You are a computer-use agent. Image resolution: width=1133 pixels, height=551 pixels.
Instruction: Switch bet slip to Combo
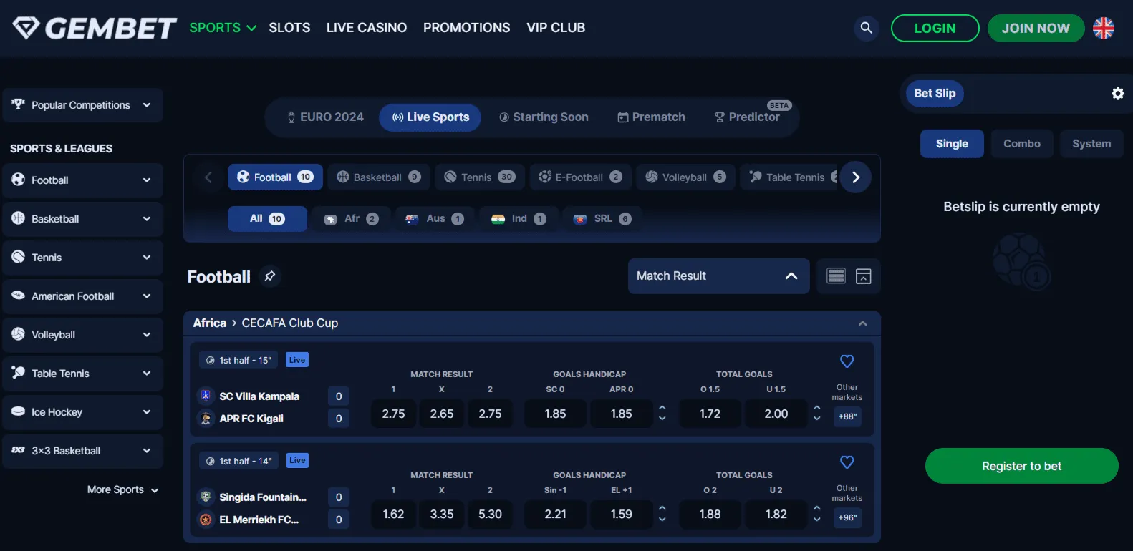pos(1022,144)
